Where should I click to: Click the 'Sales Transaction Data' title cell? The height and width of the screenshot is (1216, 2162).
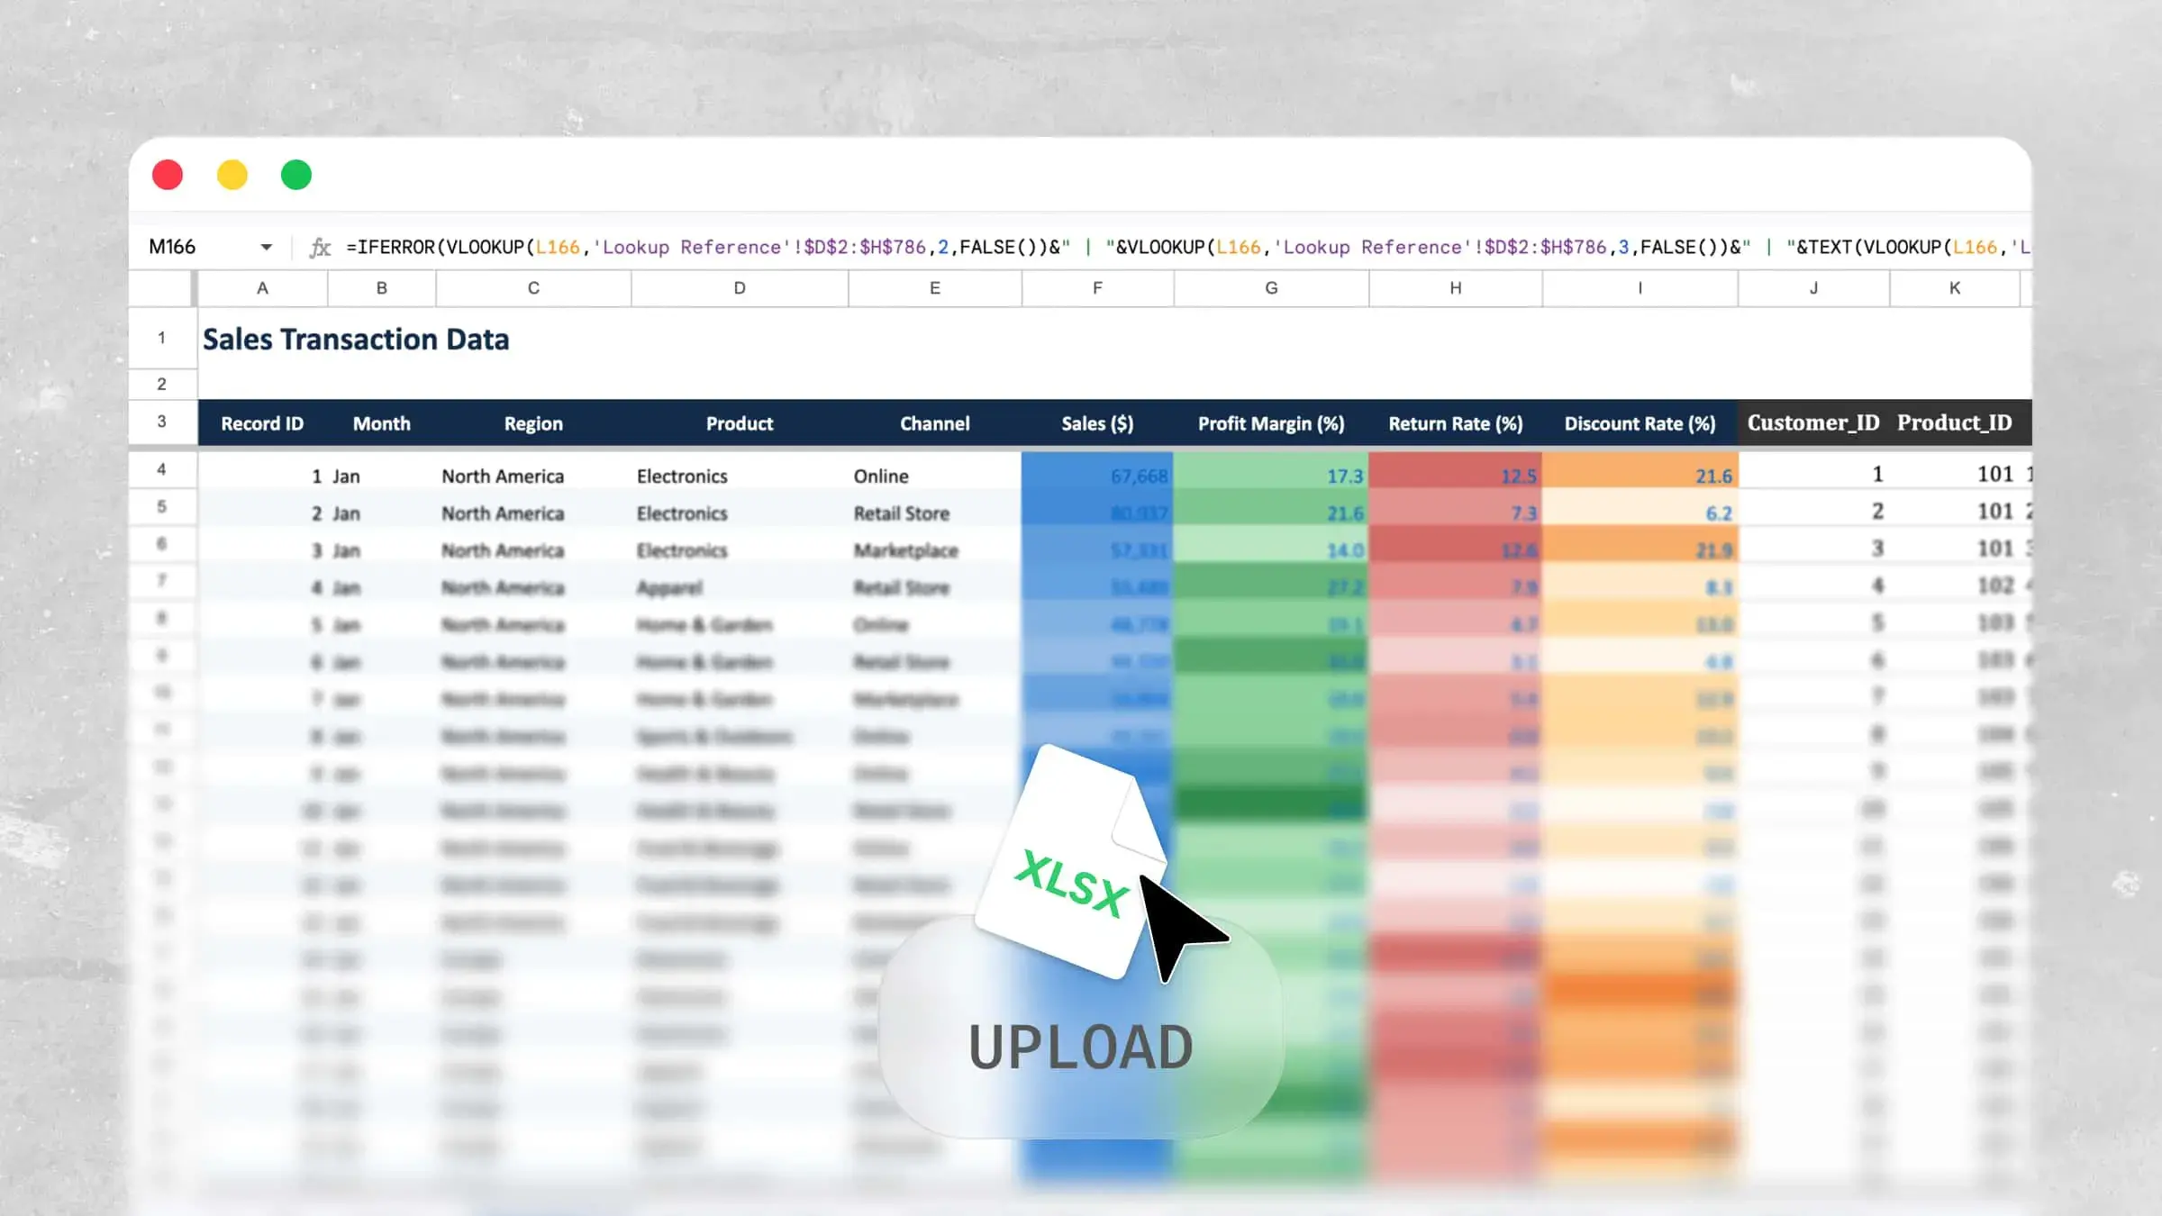pyautogui.click(x=356, y=340)
